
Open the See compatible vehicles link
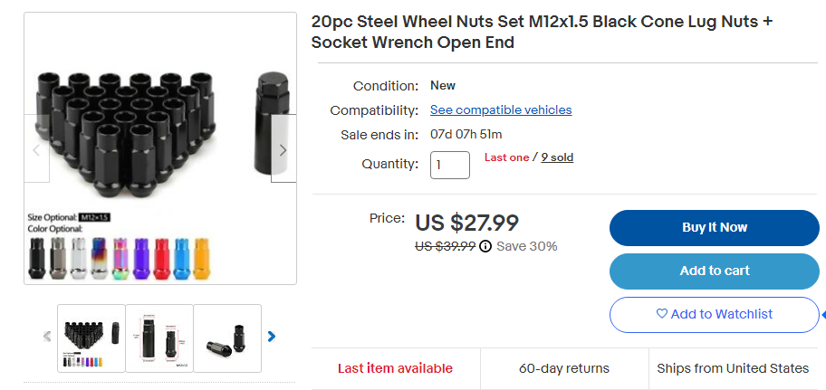pyautogui.click(x=501, y=109)
